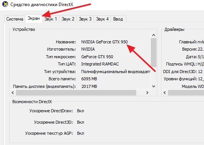Click the Integrated RAMDAC value
Screen dimensions: 204x145
(x=100, y=64)
